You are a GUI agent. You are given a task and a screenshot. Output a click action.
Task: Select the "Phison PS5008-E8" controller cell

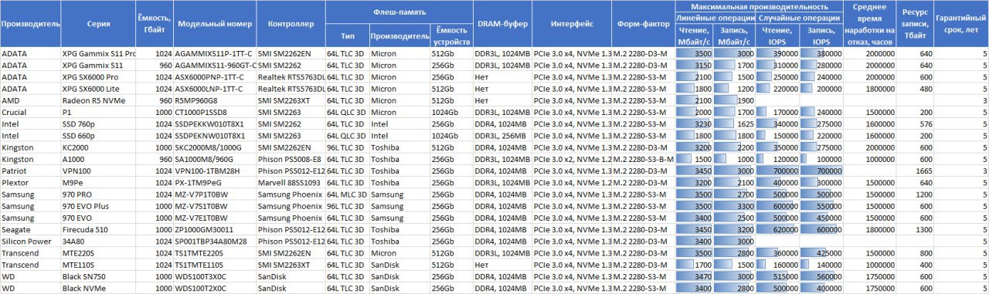tap(291, 159)
